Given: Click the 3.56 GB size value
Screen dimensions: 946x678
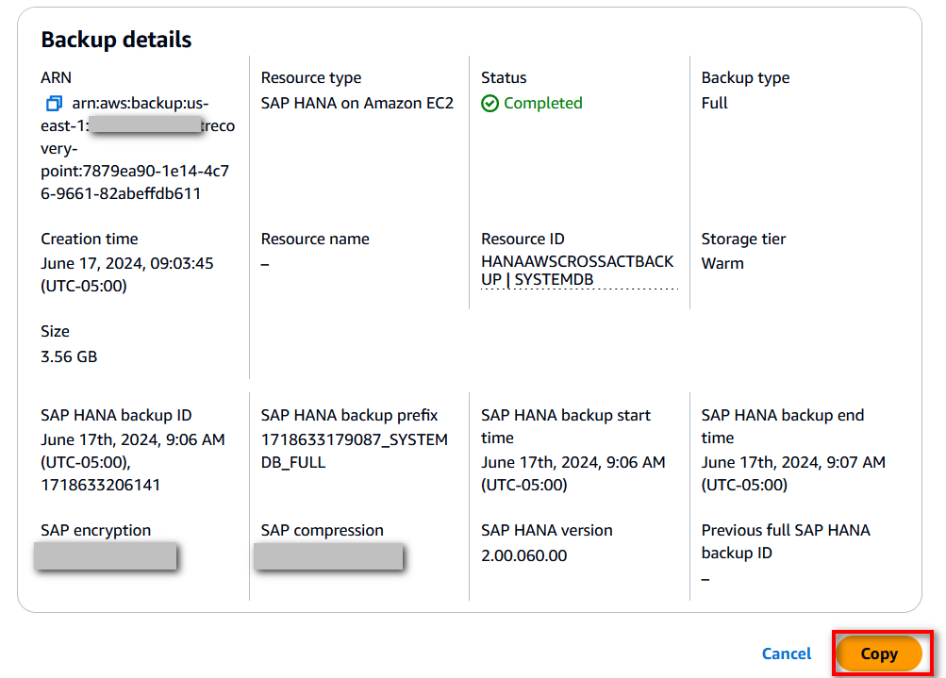Looking at the screenshot, I should (x=69, y=356).
